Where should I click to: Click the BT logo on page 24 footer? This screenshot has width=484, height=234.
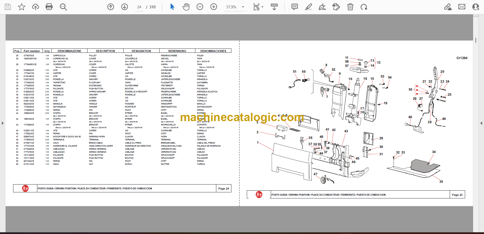point(25,188)
